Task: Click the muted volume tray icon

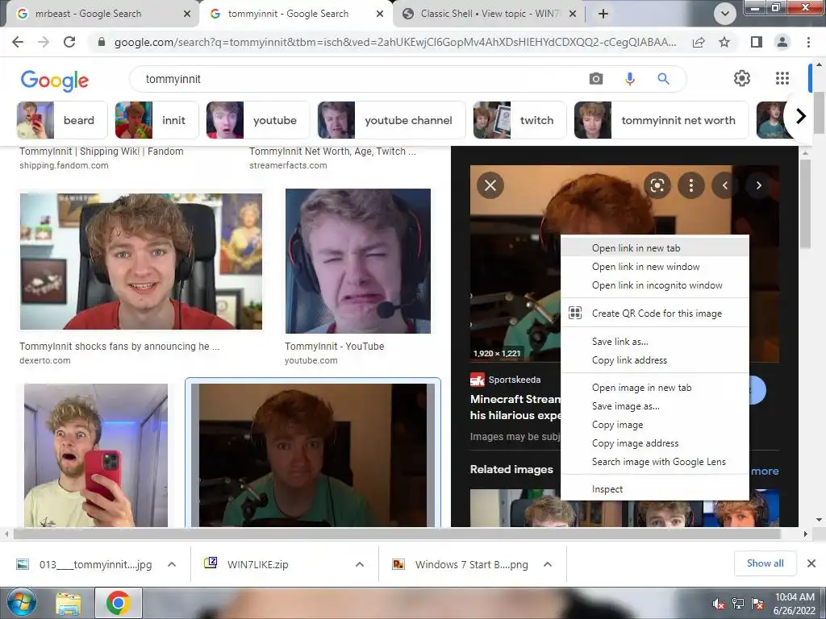Action: pos(719,604)
